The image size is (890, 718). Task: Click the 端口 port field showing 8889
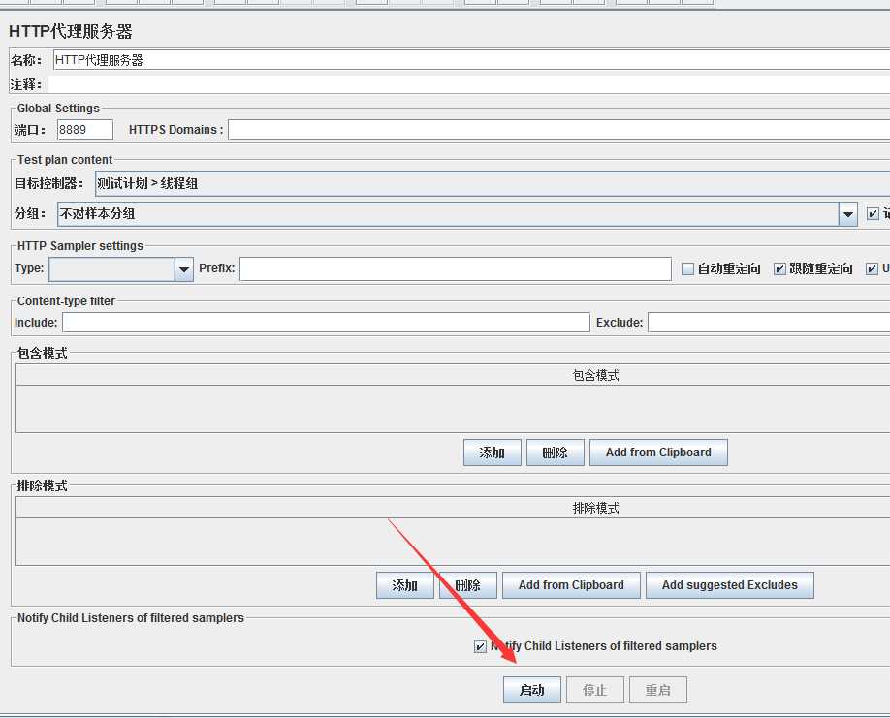(85, 129)
